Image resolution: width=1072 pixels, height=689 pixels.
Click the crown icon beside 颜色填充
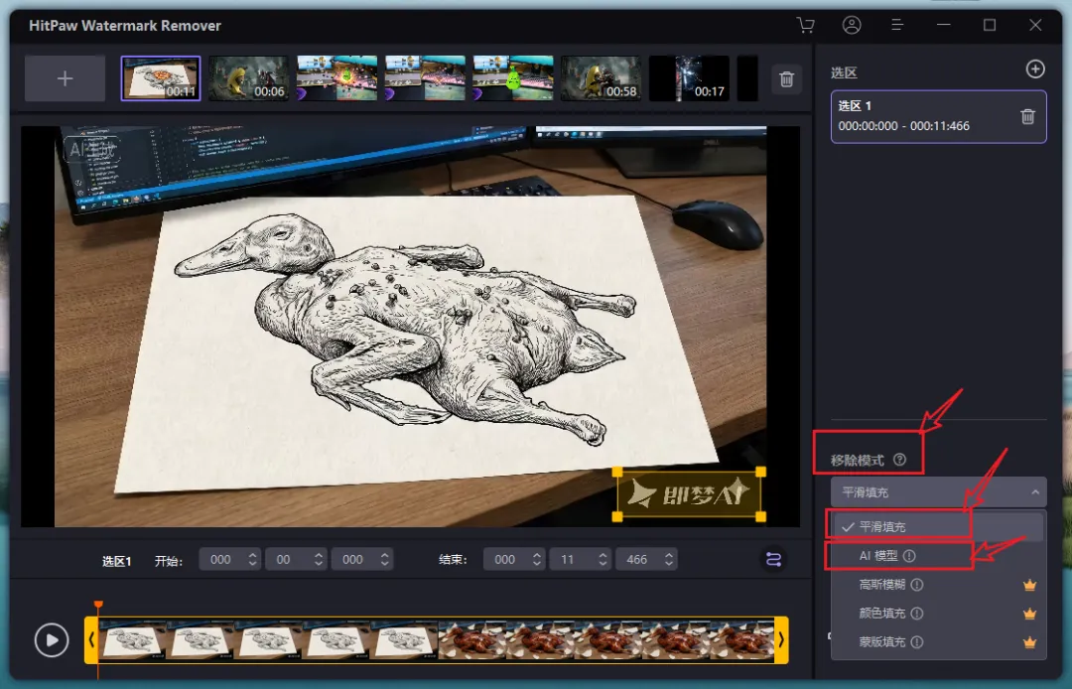(1029, 614)
